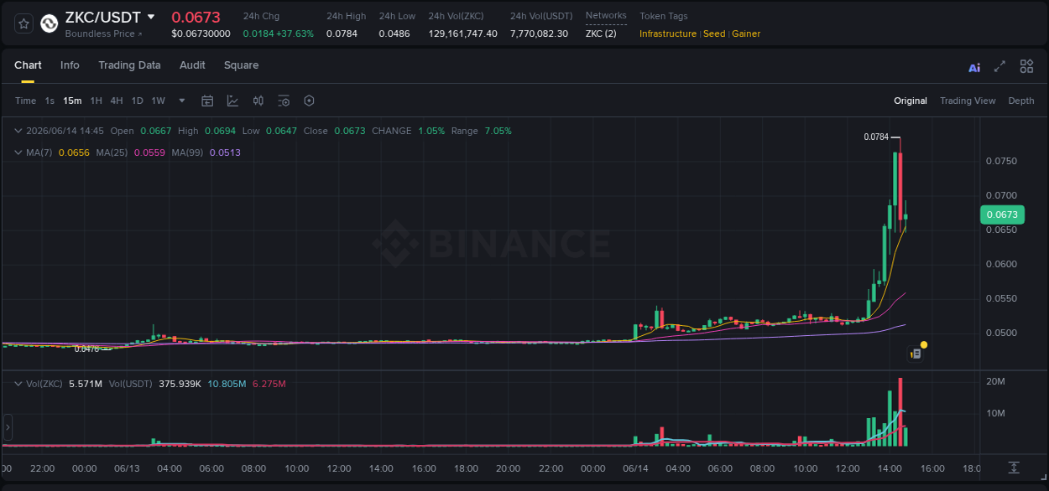This screenshot has width=1049, height=491.
Task: Click the 24h Low value 0.0486
Action: (x=394, y=34)
